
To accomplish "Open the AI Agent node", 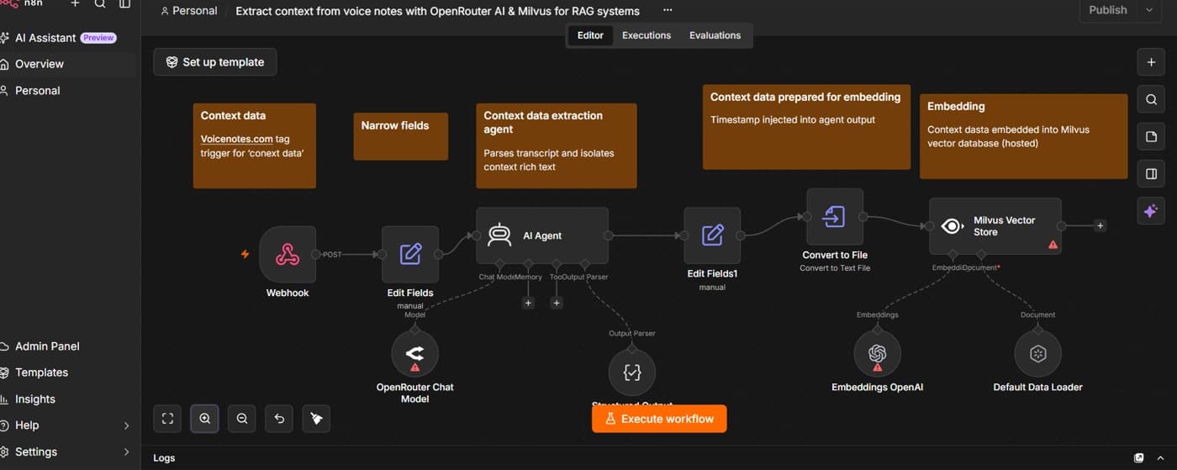I will [542, 235].
